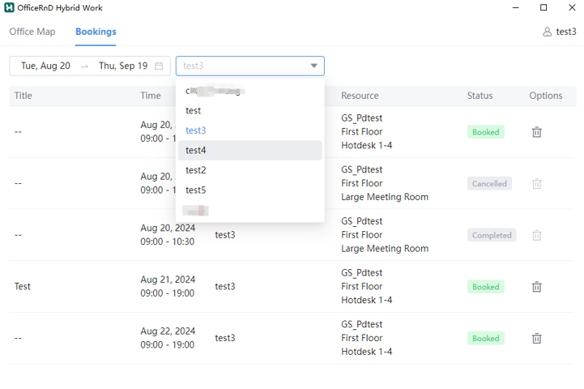Click trash icon for the Cancelled booking

536,183
